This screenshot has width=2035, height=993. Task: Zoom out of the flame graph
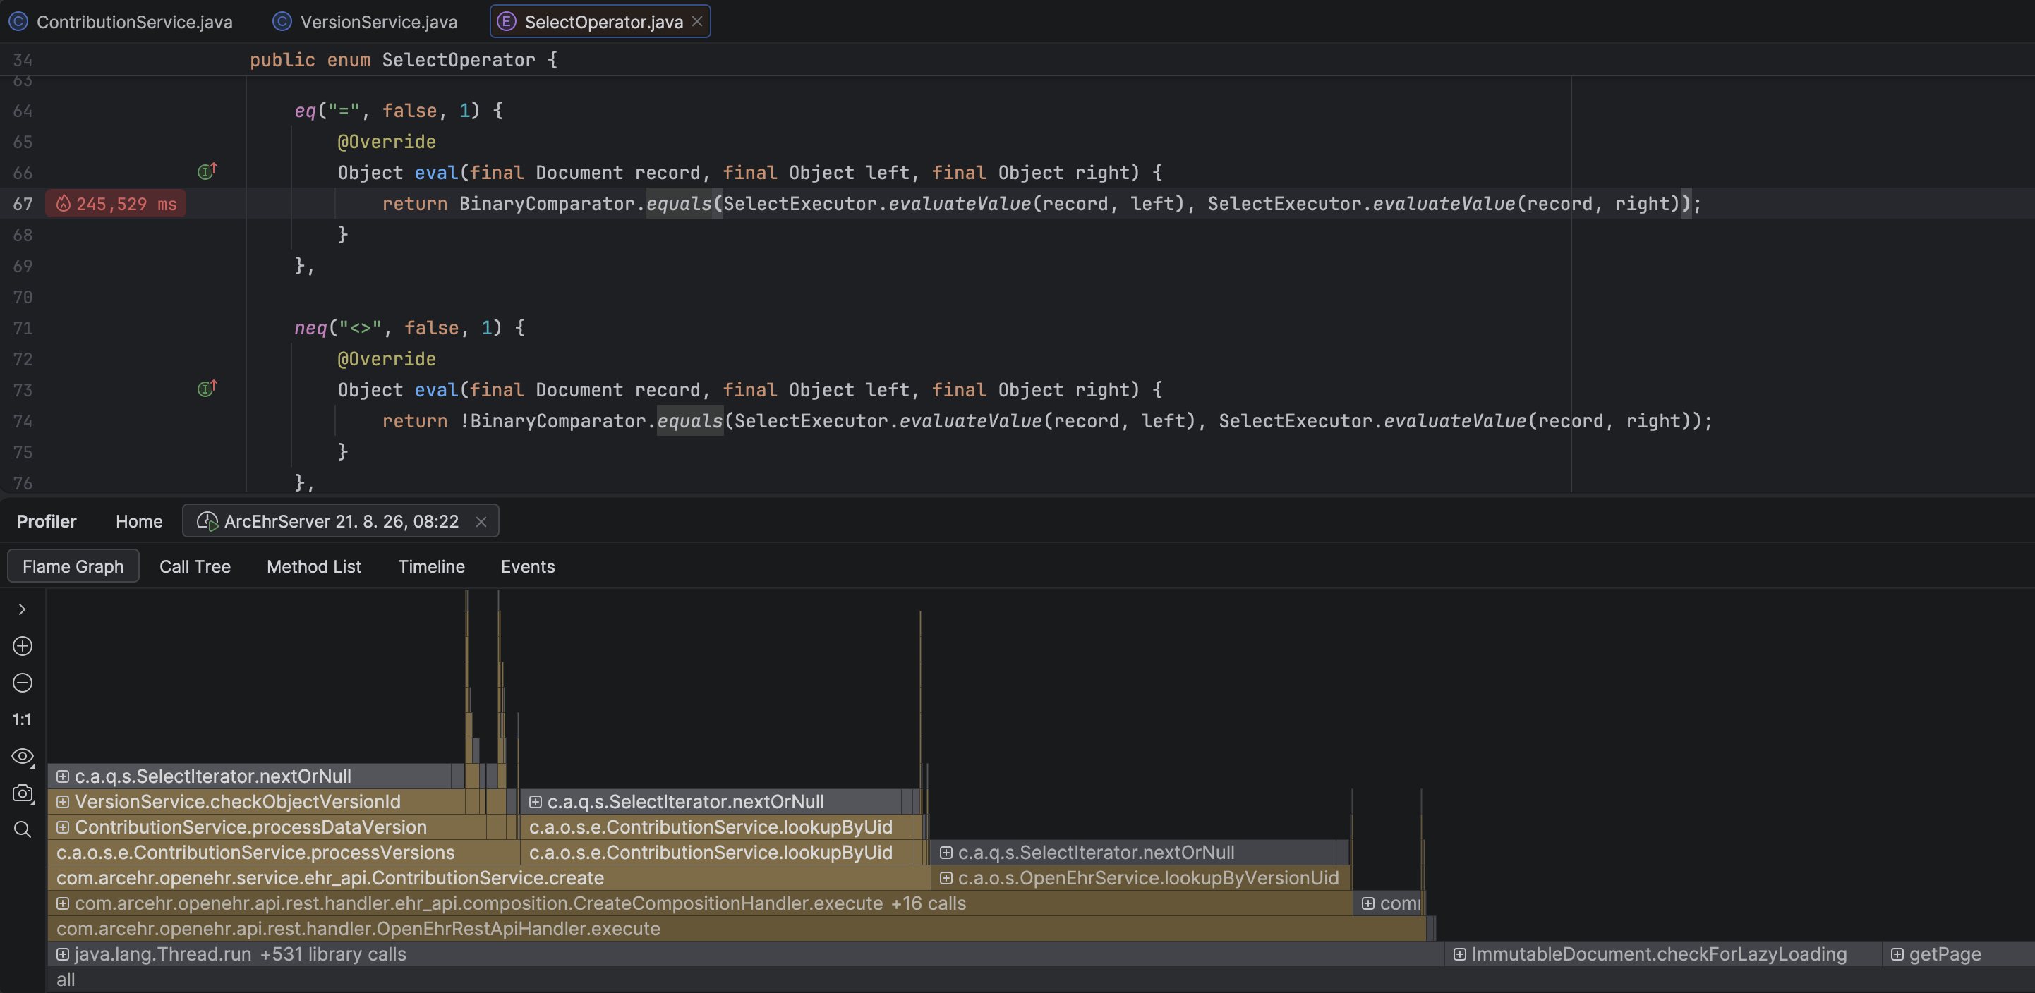[x=22, y=682]
